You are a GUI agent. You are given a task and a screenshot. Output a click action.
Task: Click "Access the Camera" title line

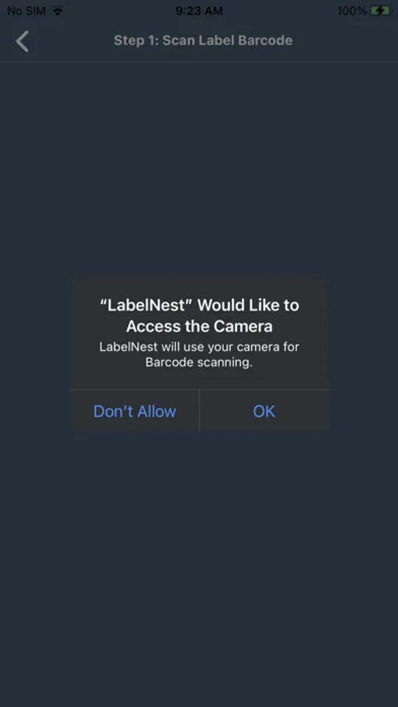click(x=199, y=326)
